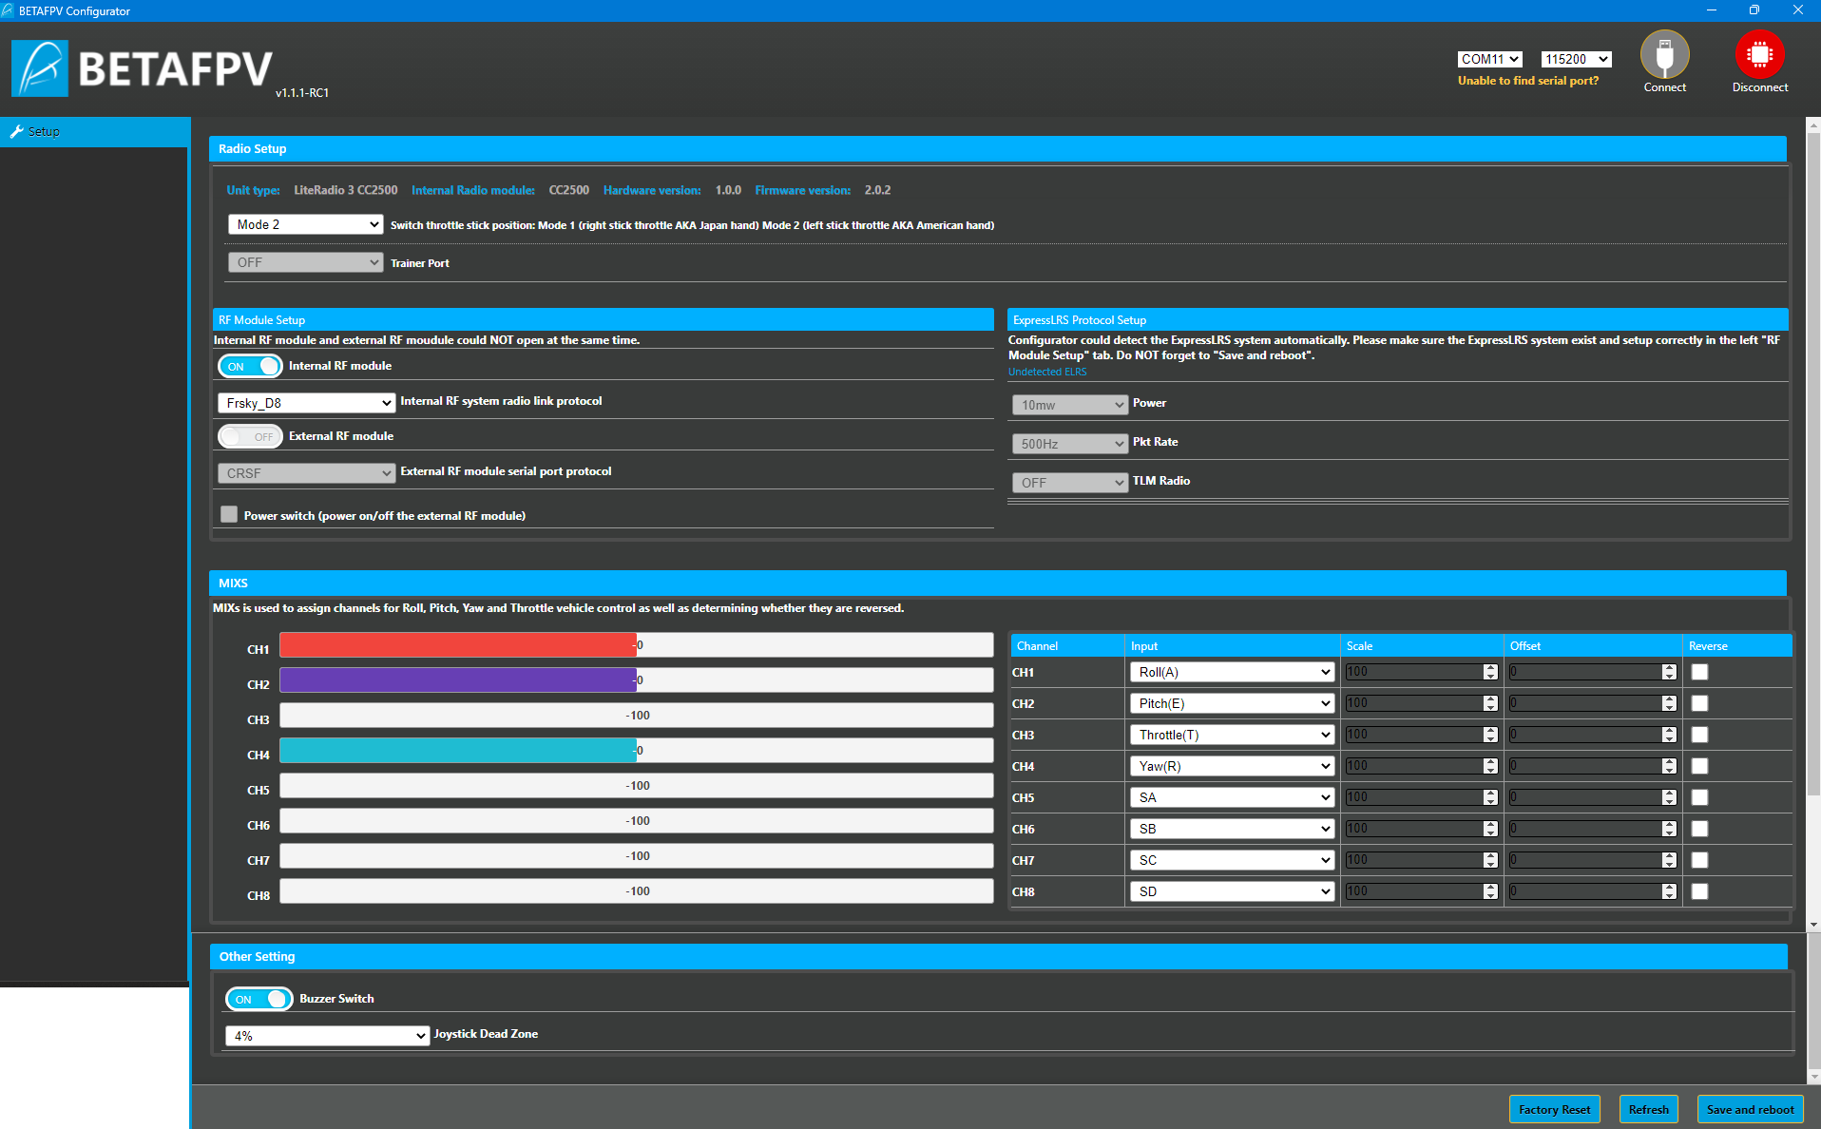The width and height of the screenshot is (1821, 1129).
Task: Open the Setup tab in sidebar
Action: point(44,132)
